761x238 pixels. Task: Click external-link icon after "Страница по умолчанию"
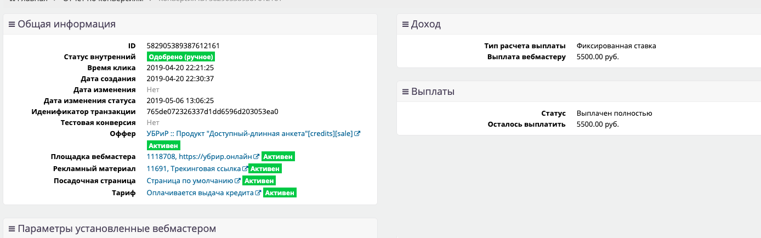pyautogui.click(x=238, y=181)
